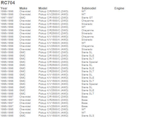Select WT for 1995-1995 Pickup K/V2500/K

[84, 113]
